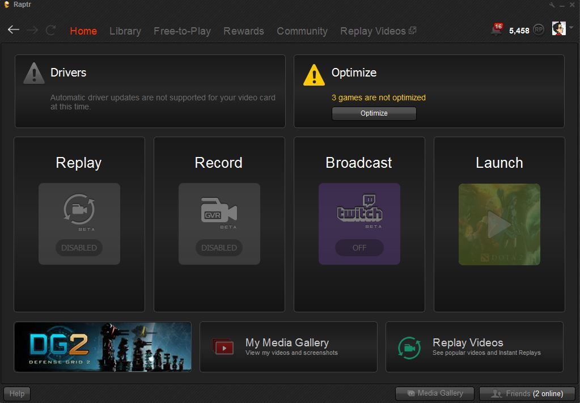Click the Broadcast panel title
This screenshot has height=403, width=580.
click(359, 163)
